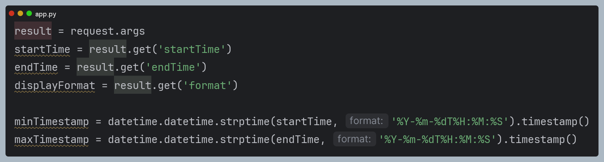Click the maxTimestamp variable name
This screenshot has width=604, height=162.
[51, 139]
